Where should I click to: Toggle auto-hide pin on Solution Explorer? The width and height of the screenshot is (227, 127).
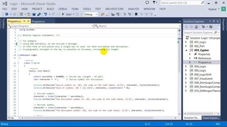214,21
